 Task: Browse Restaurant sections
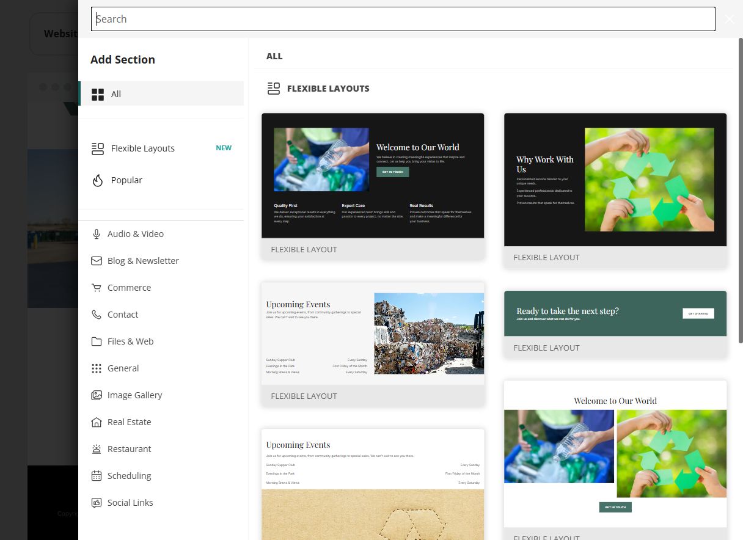click(130, 449)
